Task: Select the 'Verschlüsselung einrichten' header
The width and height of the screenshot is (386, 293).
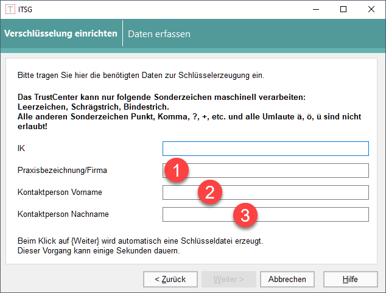Action: pyautogui.click(x=61, y=34)
